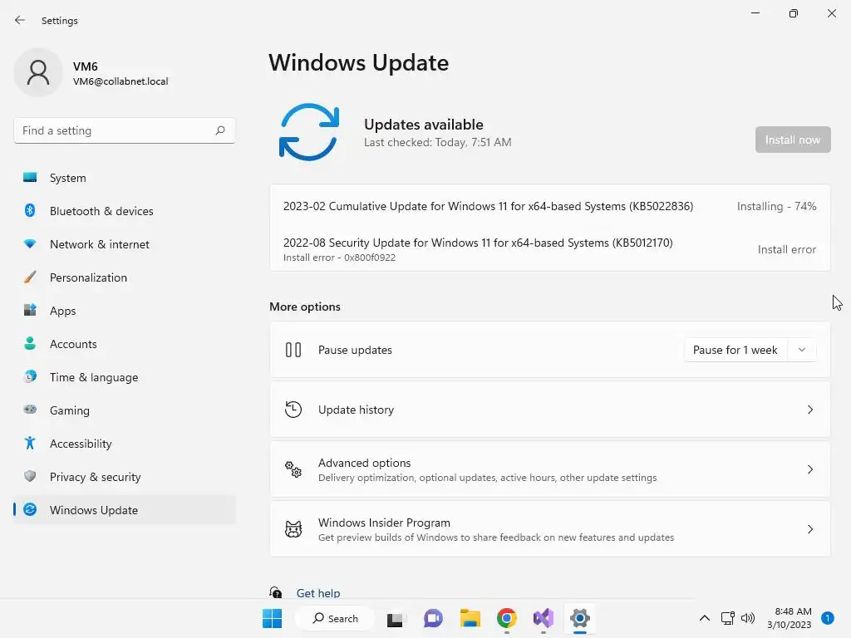
Task: Open Accounts settings page
Action: pyautogui.click(x=125, y=344)
